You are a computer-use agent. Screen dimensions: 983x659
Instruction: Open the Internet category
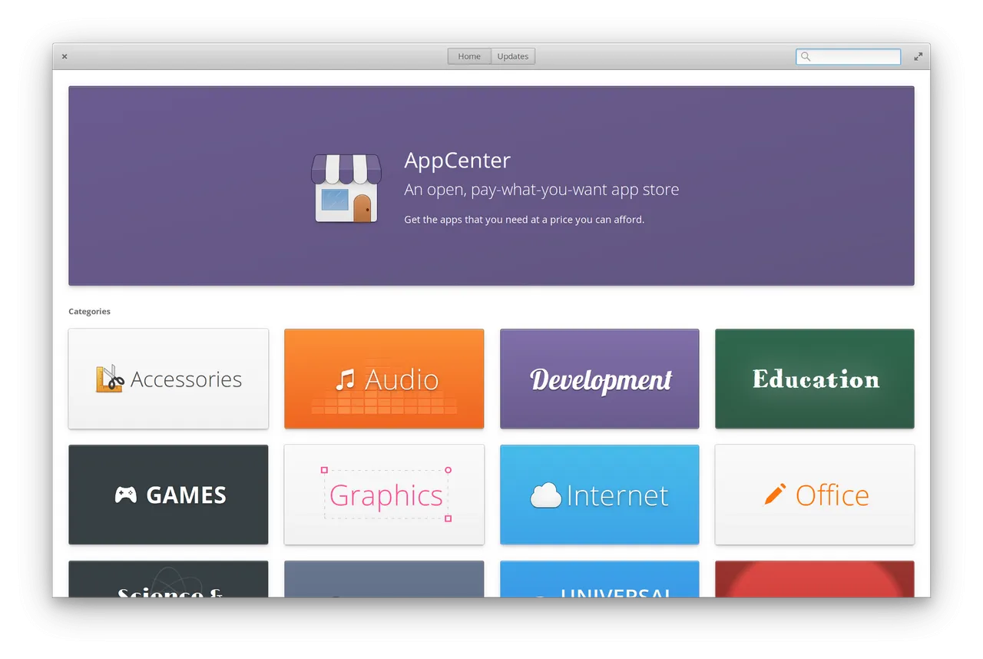(600, 495)
